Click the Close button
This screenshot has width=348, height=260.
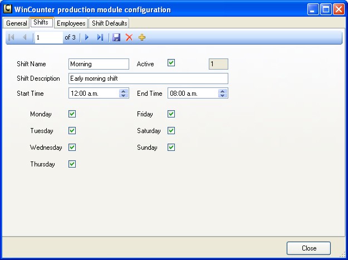(x=308, y=248)
